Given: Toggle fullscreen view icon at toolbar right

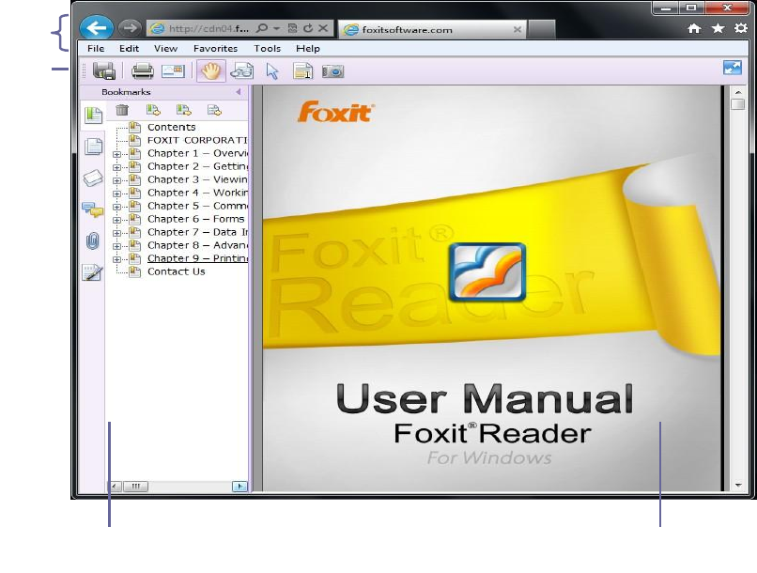Looking at the screenshot, I should click(733, 68).
